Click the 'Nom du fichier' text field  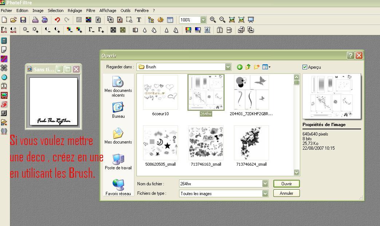pos(221,183)
